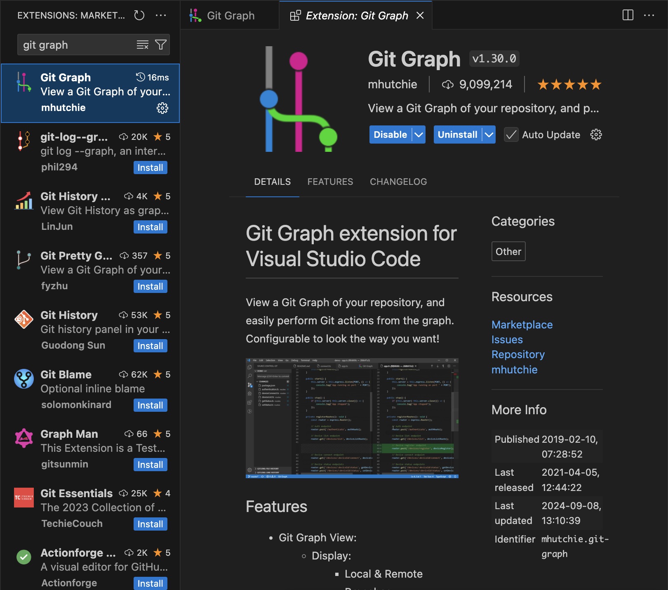Screen dimensions: 668x590
Task: Open the editor more actions menu
Action: tap(649, 15)
